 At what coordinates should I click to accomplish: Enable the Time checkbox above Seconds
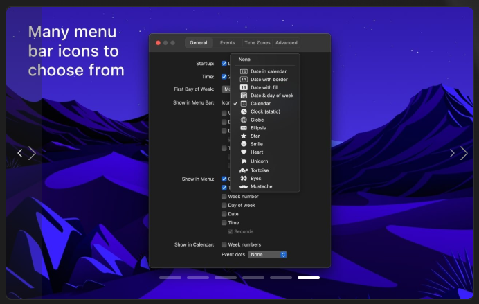point(224,223)
